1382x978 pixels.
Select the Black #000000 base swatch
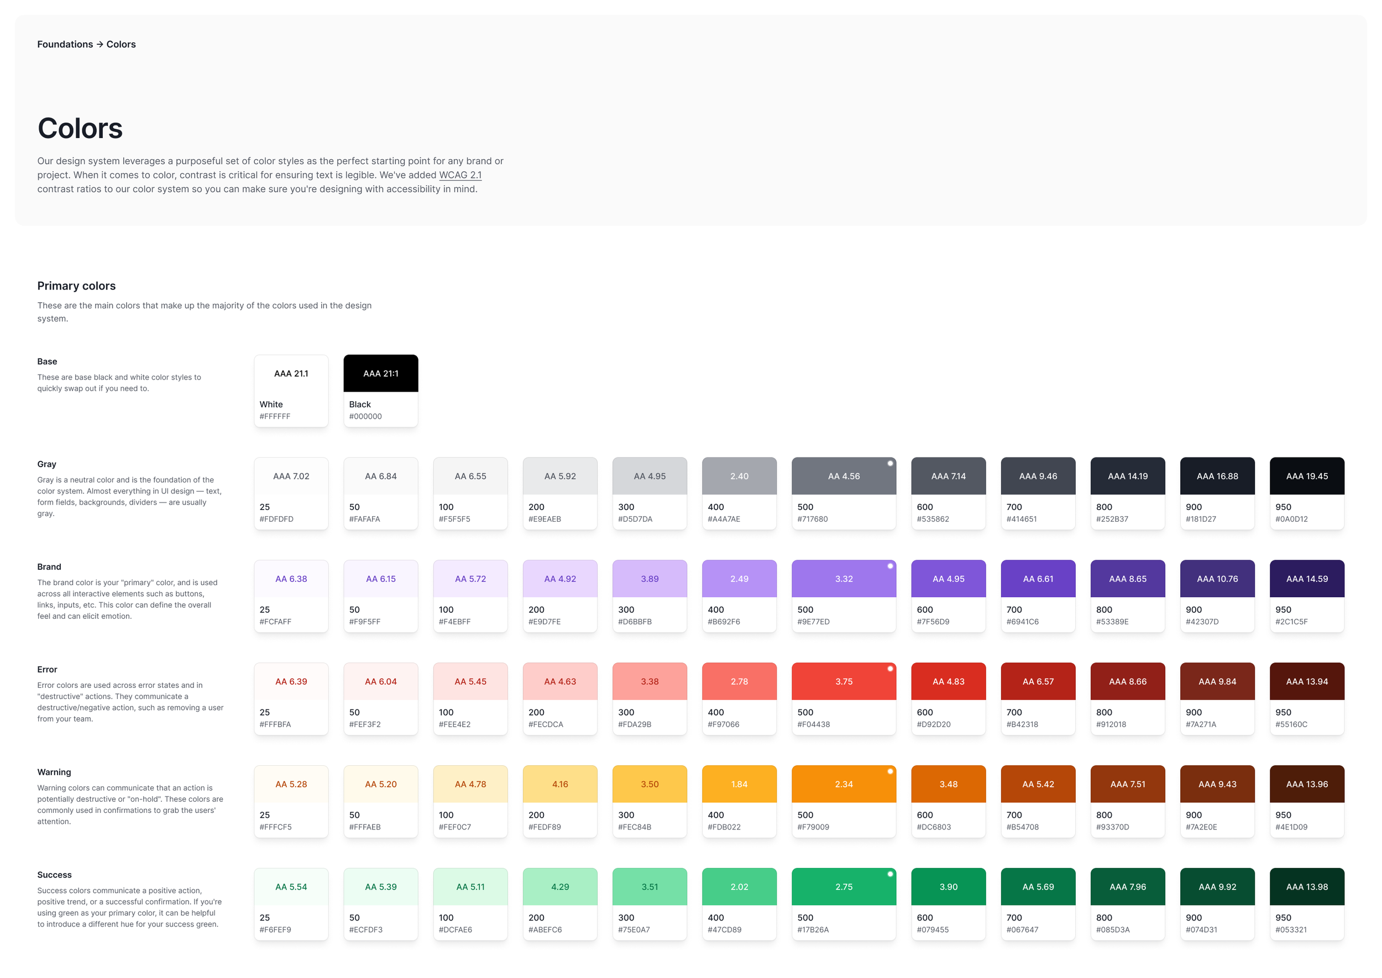(380, 390)
